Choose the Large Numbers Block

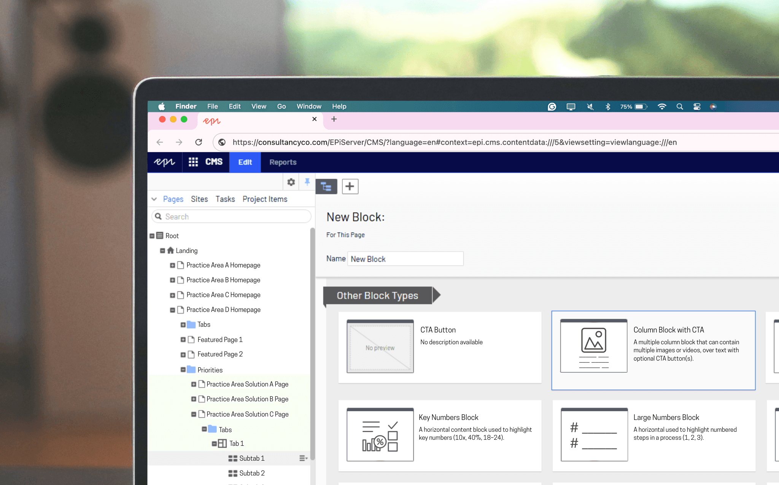click(x=654, y=436)
